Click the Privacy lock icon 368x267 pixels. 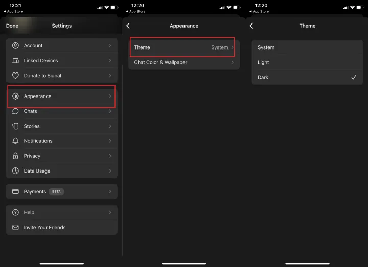[x=15, y=156]
